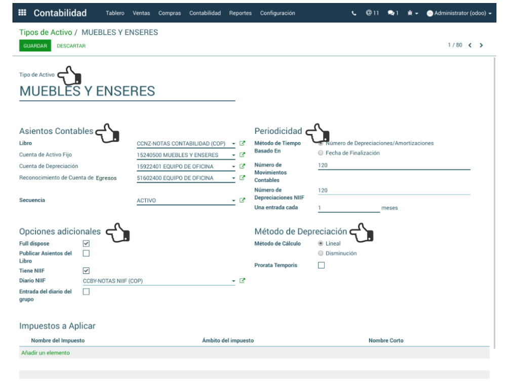Image resolution: width=518 pixels, height=389 pixels.
Task: Open the debug bug icon menu
Action: [x=411, y=13]
